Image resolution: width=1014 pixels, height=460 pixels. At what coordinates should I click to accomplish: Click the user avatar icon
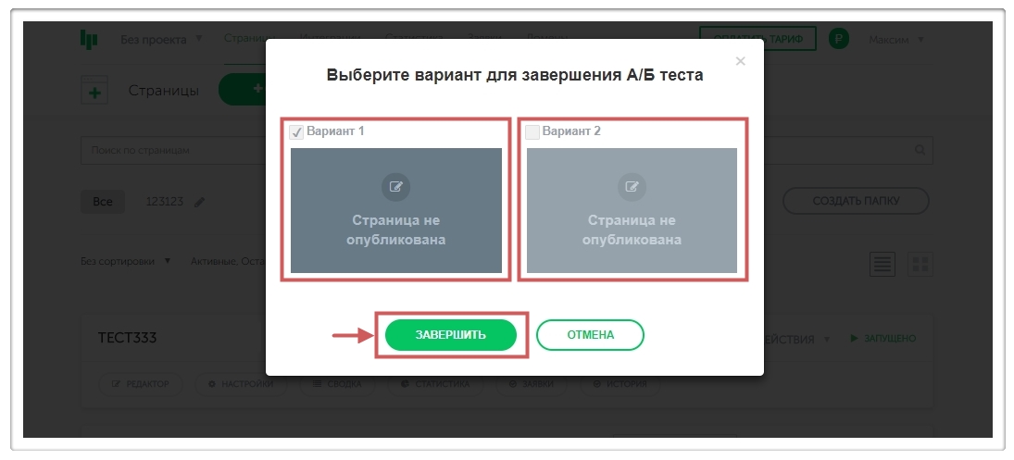839,39
